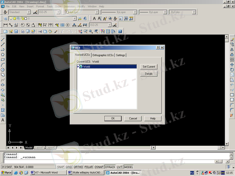
Task: Click horizontal scrollbar right arrow of drawing area
Action: pos(223,148)
